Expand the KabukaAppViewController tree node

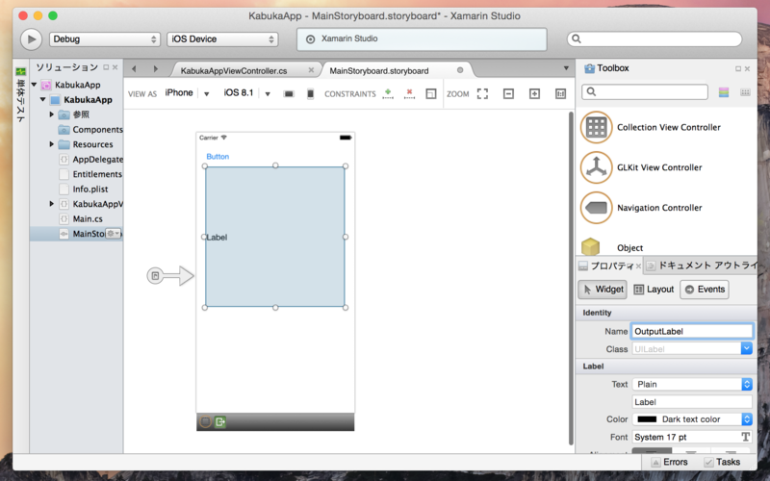point(52,204)
